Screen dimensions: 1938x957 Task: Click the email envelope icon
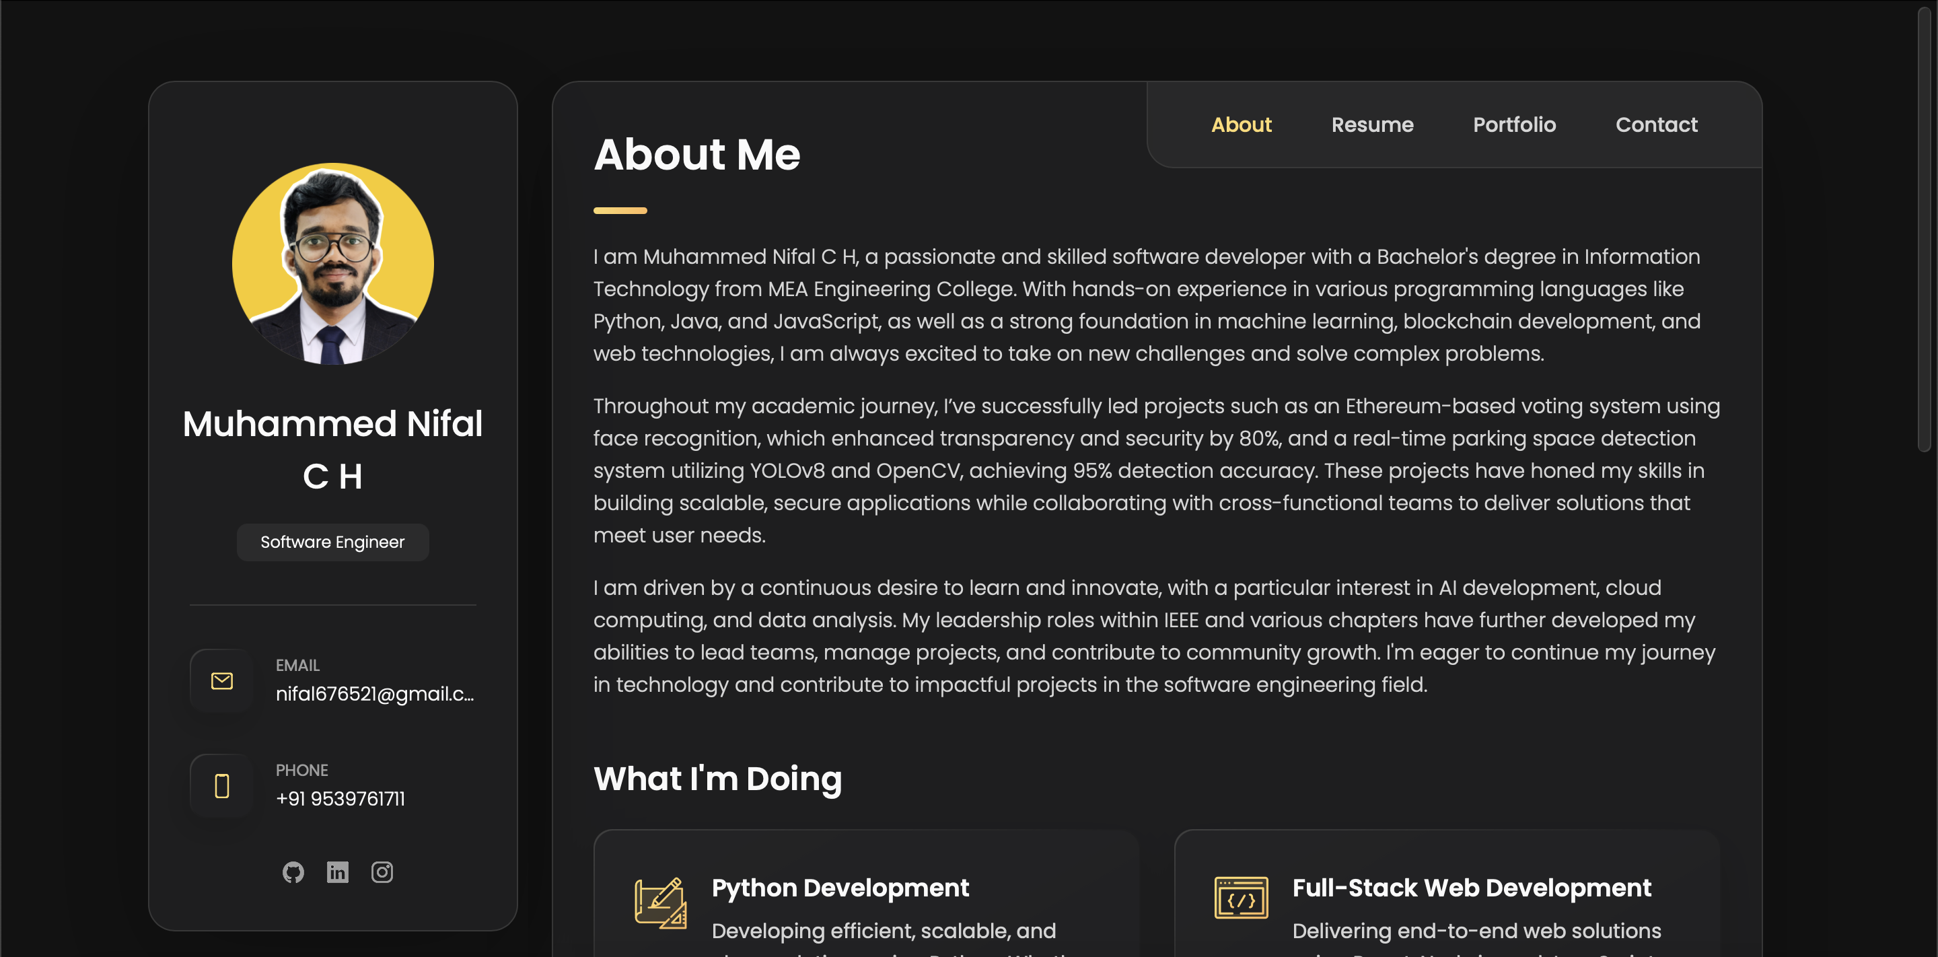tap(222, 681)
